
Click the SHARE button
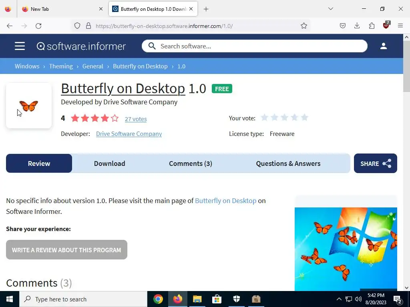coord(376,163)
